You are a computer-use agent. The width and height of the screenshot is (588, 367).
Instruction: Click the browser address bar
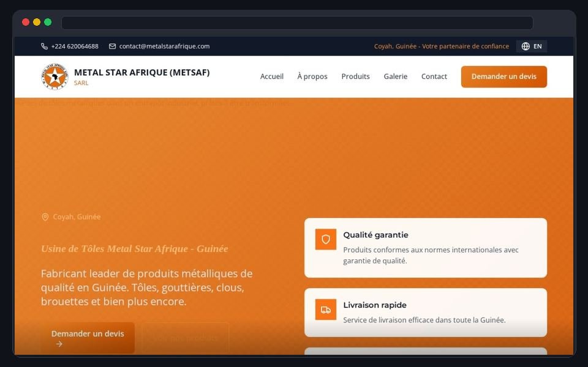[298, 23]
